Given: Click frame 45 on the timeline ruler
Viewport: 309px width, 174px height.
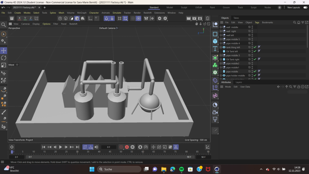Looking at the screenshot, I should coord(110,152).
